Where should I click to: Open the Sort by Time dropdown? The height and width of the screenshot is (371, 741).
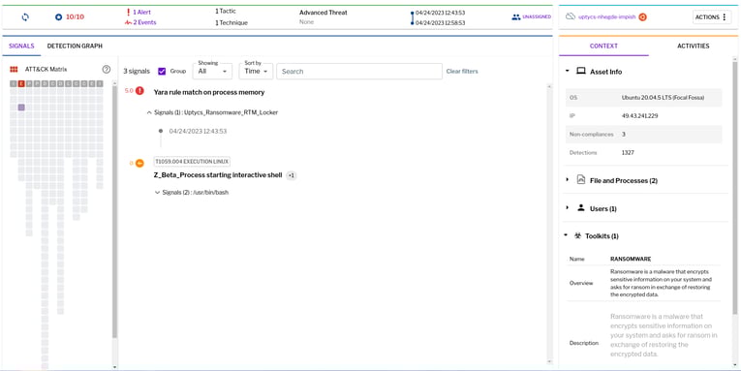coord(256,71)
